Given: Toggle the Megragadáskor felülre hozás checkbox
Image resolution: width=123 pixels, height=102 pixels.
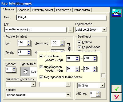Looking at the screenshot, I should pyautogui.click(x=41, y=77).
